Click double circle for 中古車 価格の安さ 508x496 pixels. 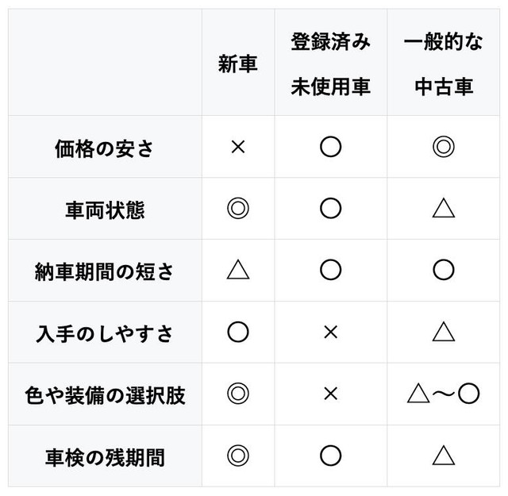[444, 147]
